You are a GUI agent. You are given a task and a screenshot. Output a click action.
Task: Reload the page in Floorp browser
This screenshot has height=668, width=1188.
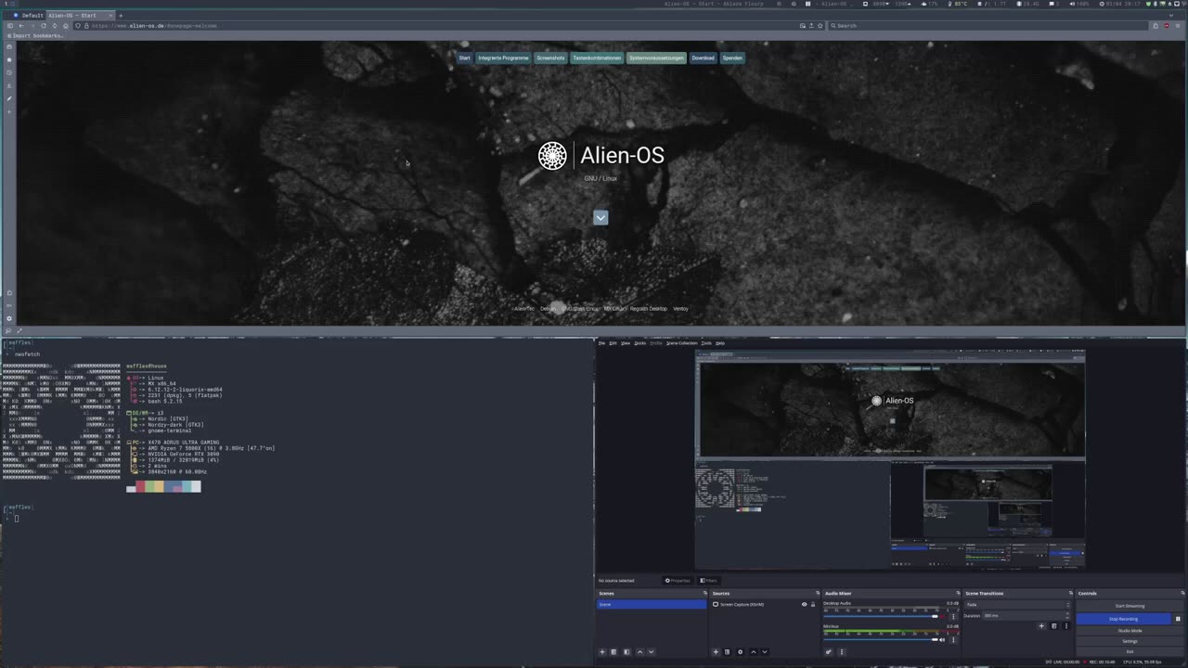tap(44, 26)
